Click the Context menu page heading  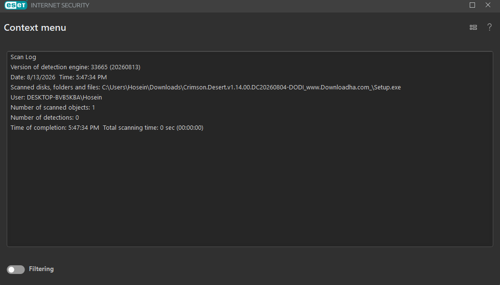[x=35, y=28]
